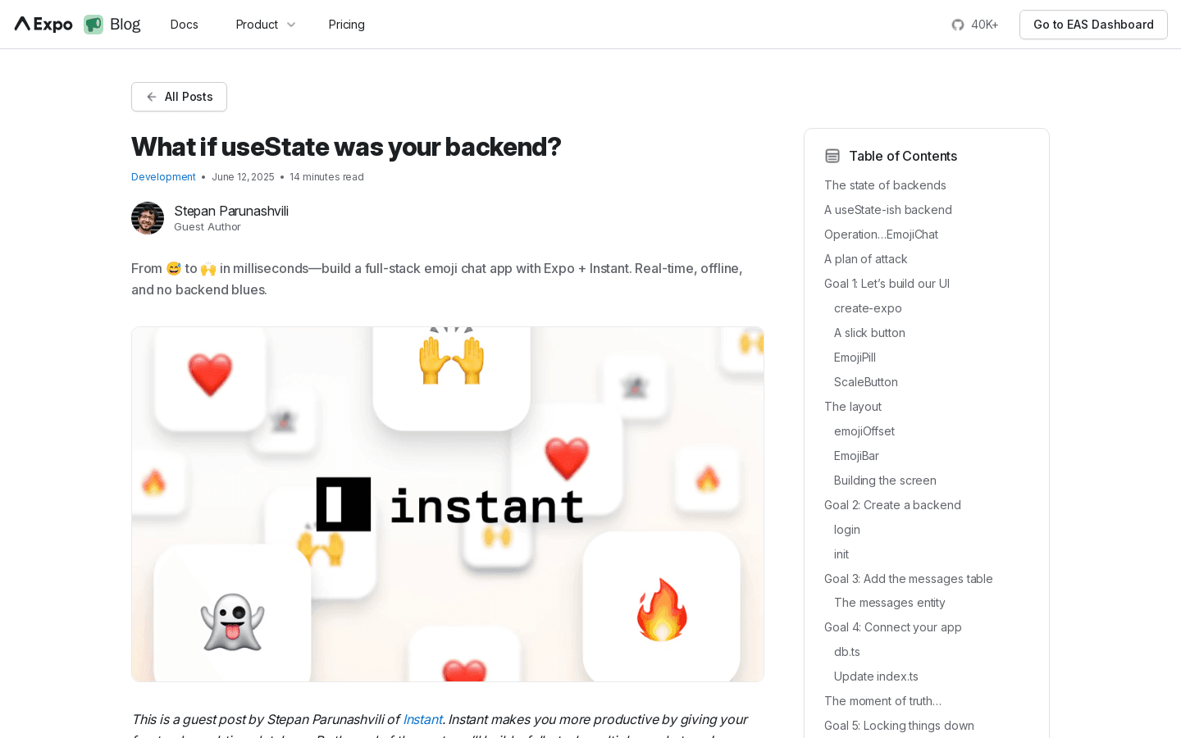Click Stepan Parunashvili's avatar
Image resolution: width=1181 pixels, height=738 pixels.
(x=148, y=218)
